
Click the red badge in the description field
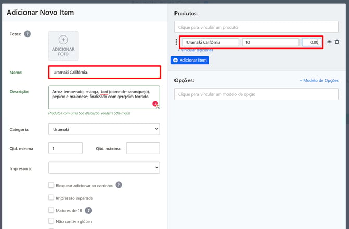click(x=155, y=104)
